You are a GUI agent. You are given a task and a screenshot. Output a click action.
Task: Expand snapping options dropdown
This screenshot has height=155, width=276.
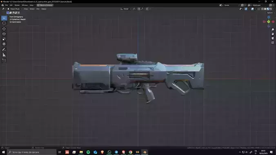pyautogui.click(x=142, y=9)
